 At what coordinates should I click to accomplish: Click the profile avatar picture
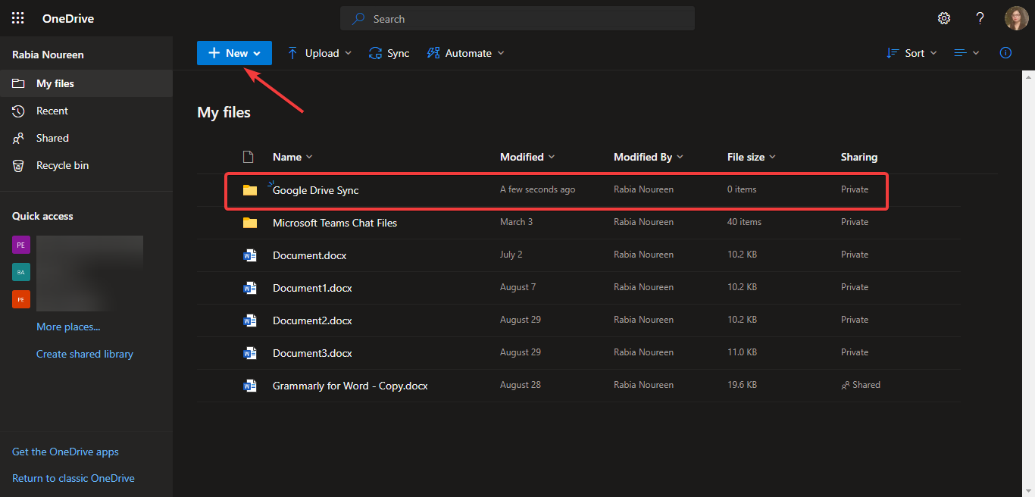(x=1016, y=17)
